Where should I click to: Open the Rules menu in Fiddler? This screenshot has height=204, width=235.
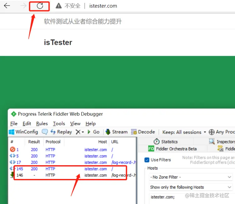[42, 124]
